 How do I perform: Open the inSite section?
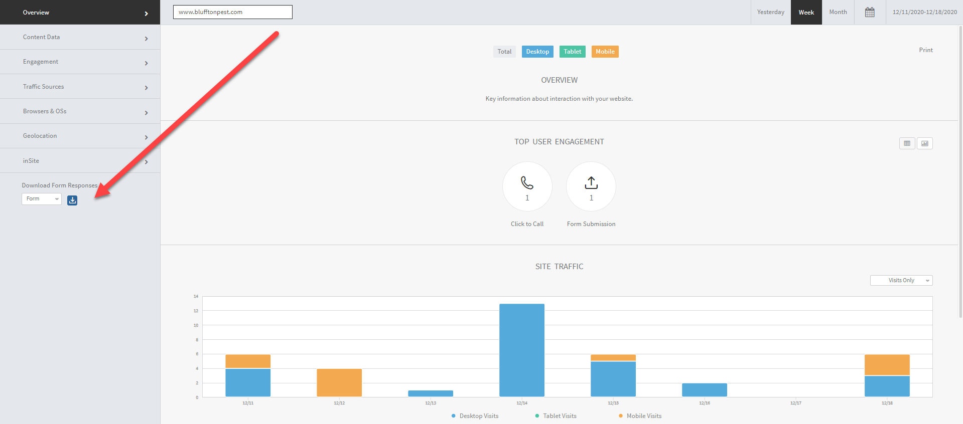click(80, 160)
